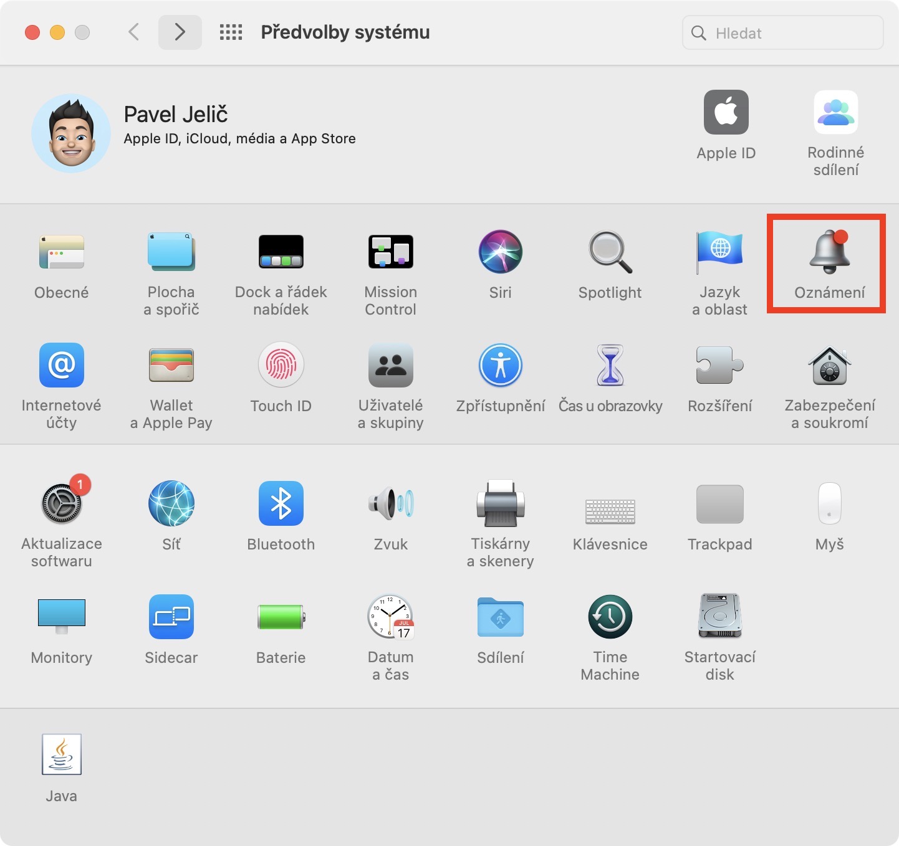The image size is (899, 846).
Task: Open Plocha a spořič preferences
Action: 171,252
